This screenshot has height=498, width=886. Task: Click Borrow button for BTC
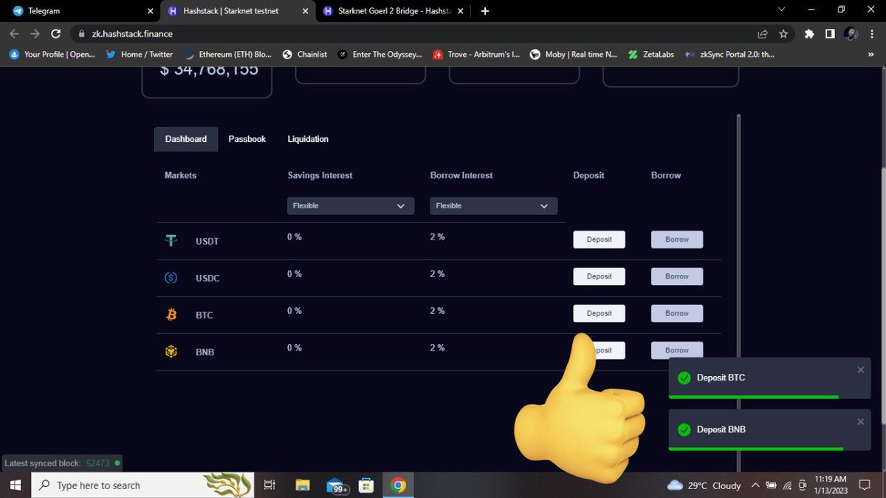point(677,313)
